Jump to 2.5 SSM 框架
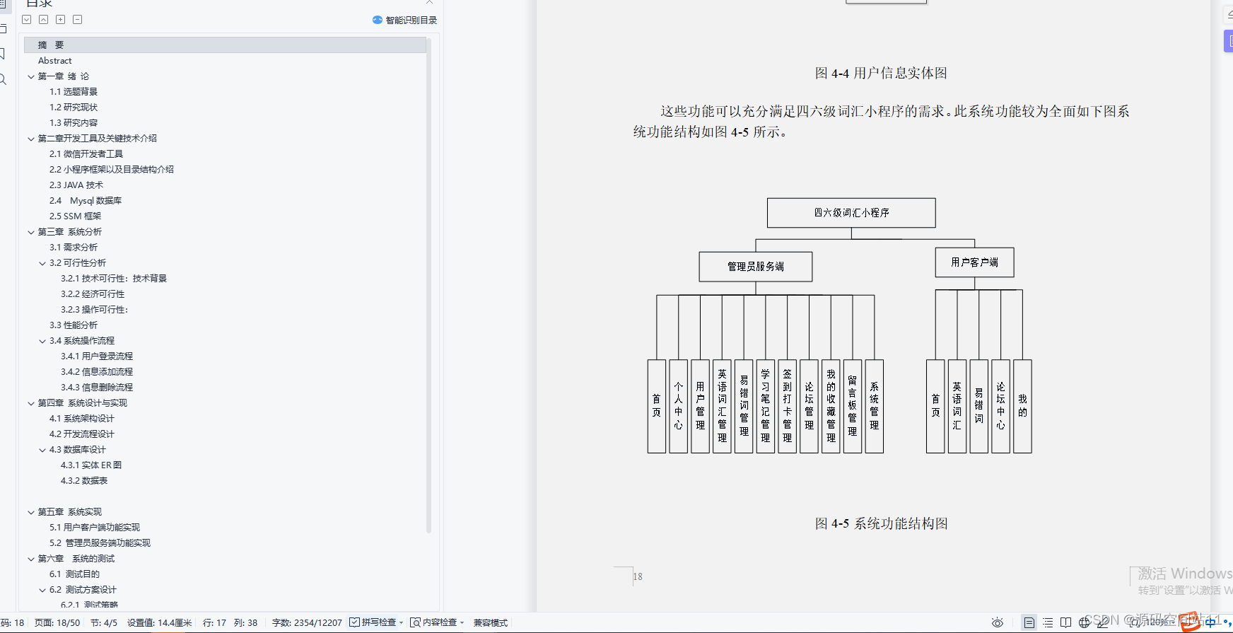This screenshot has height=633, width=1233. pyautogui.click(x=76, y=216)
